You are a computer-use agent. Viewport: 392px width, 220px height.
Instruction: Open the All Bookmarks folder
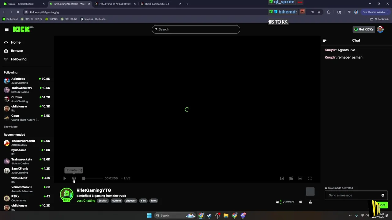380,19
